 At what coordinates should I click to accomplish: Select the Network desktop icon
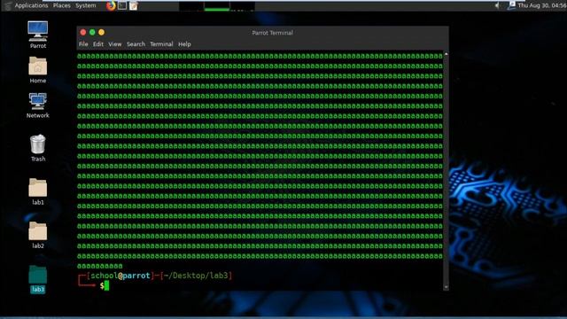37,105
